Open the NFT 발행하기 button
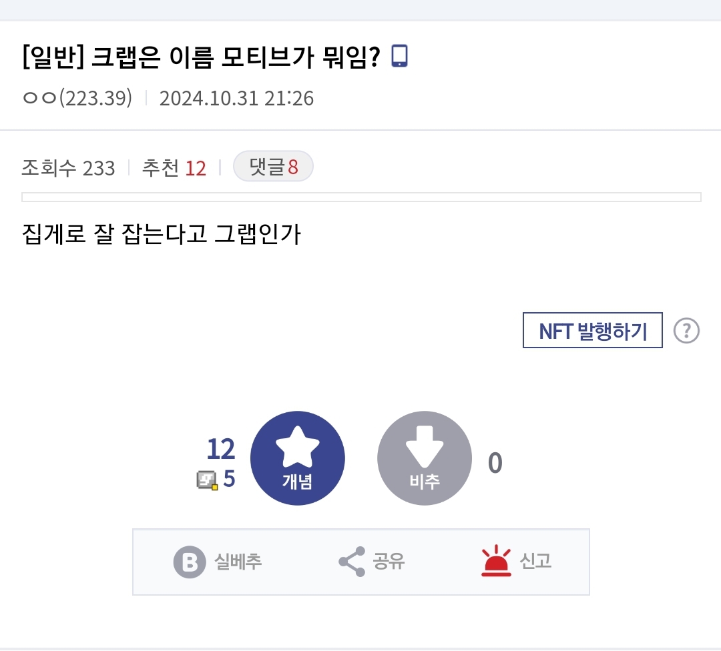The width and height of the screenshot is (721, 651). [x=593, y=330]
